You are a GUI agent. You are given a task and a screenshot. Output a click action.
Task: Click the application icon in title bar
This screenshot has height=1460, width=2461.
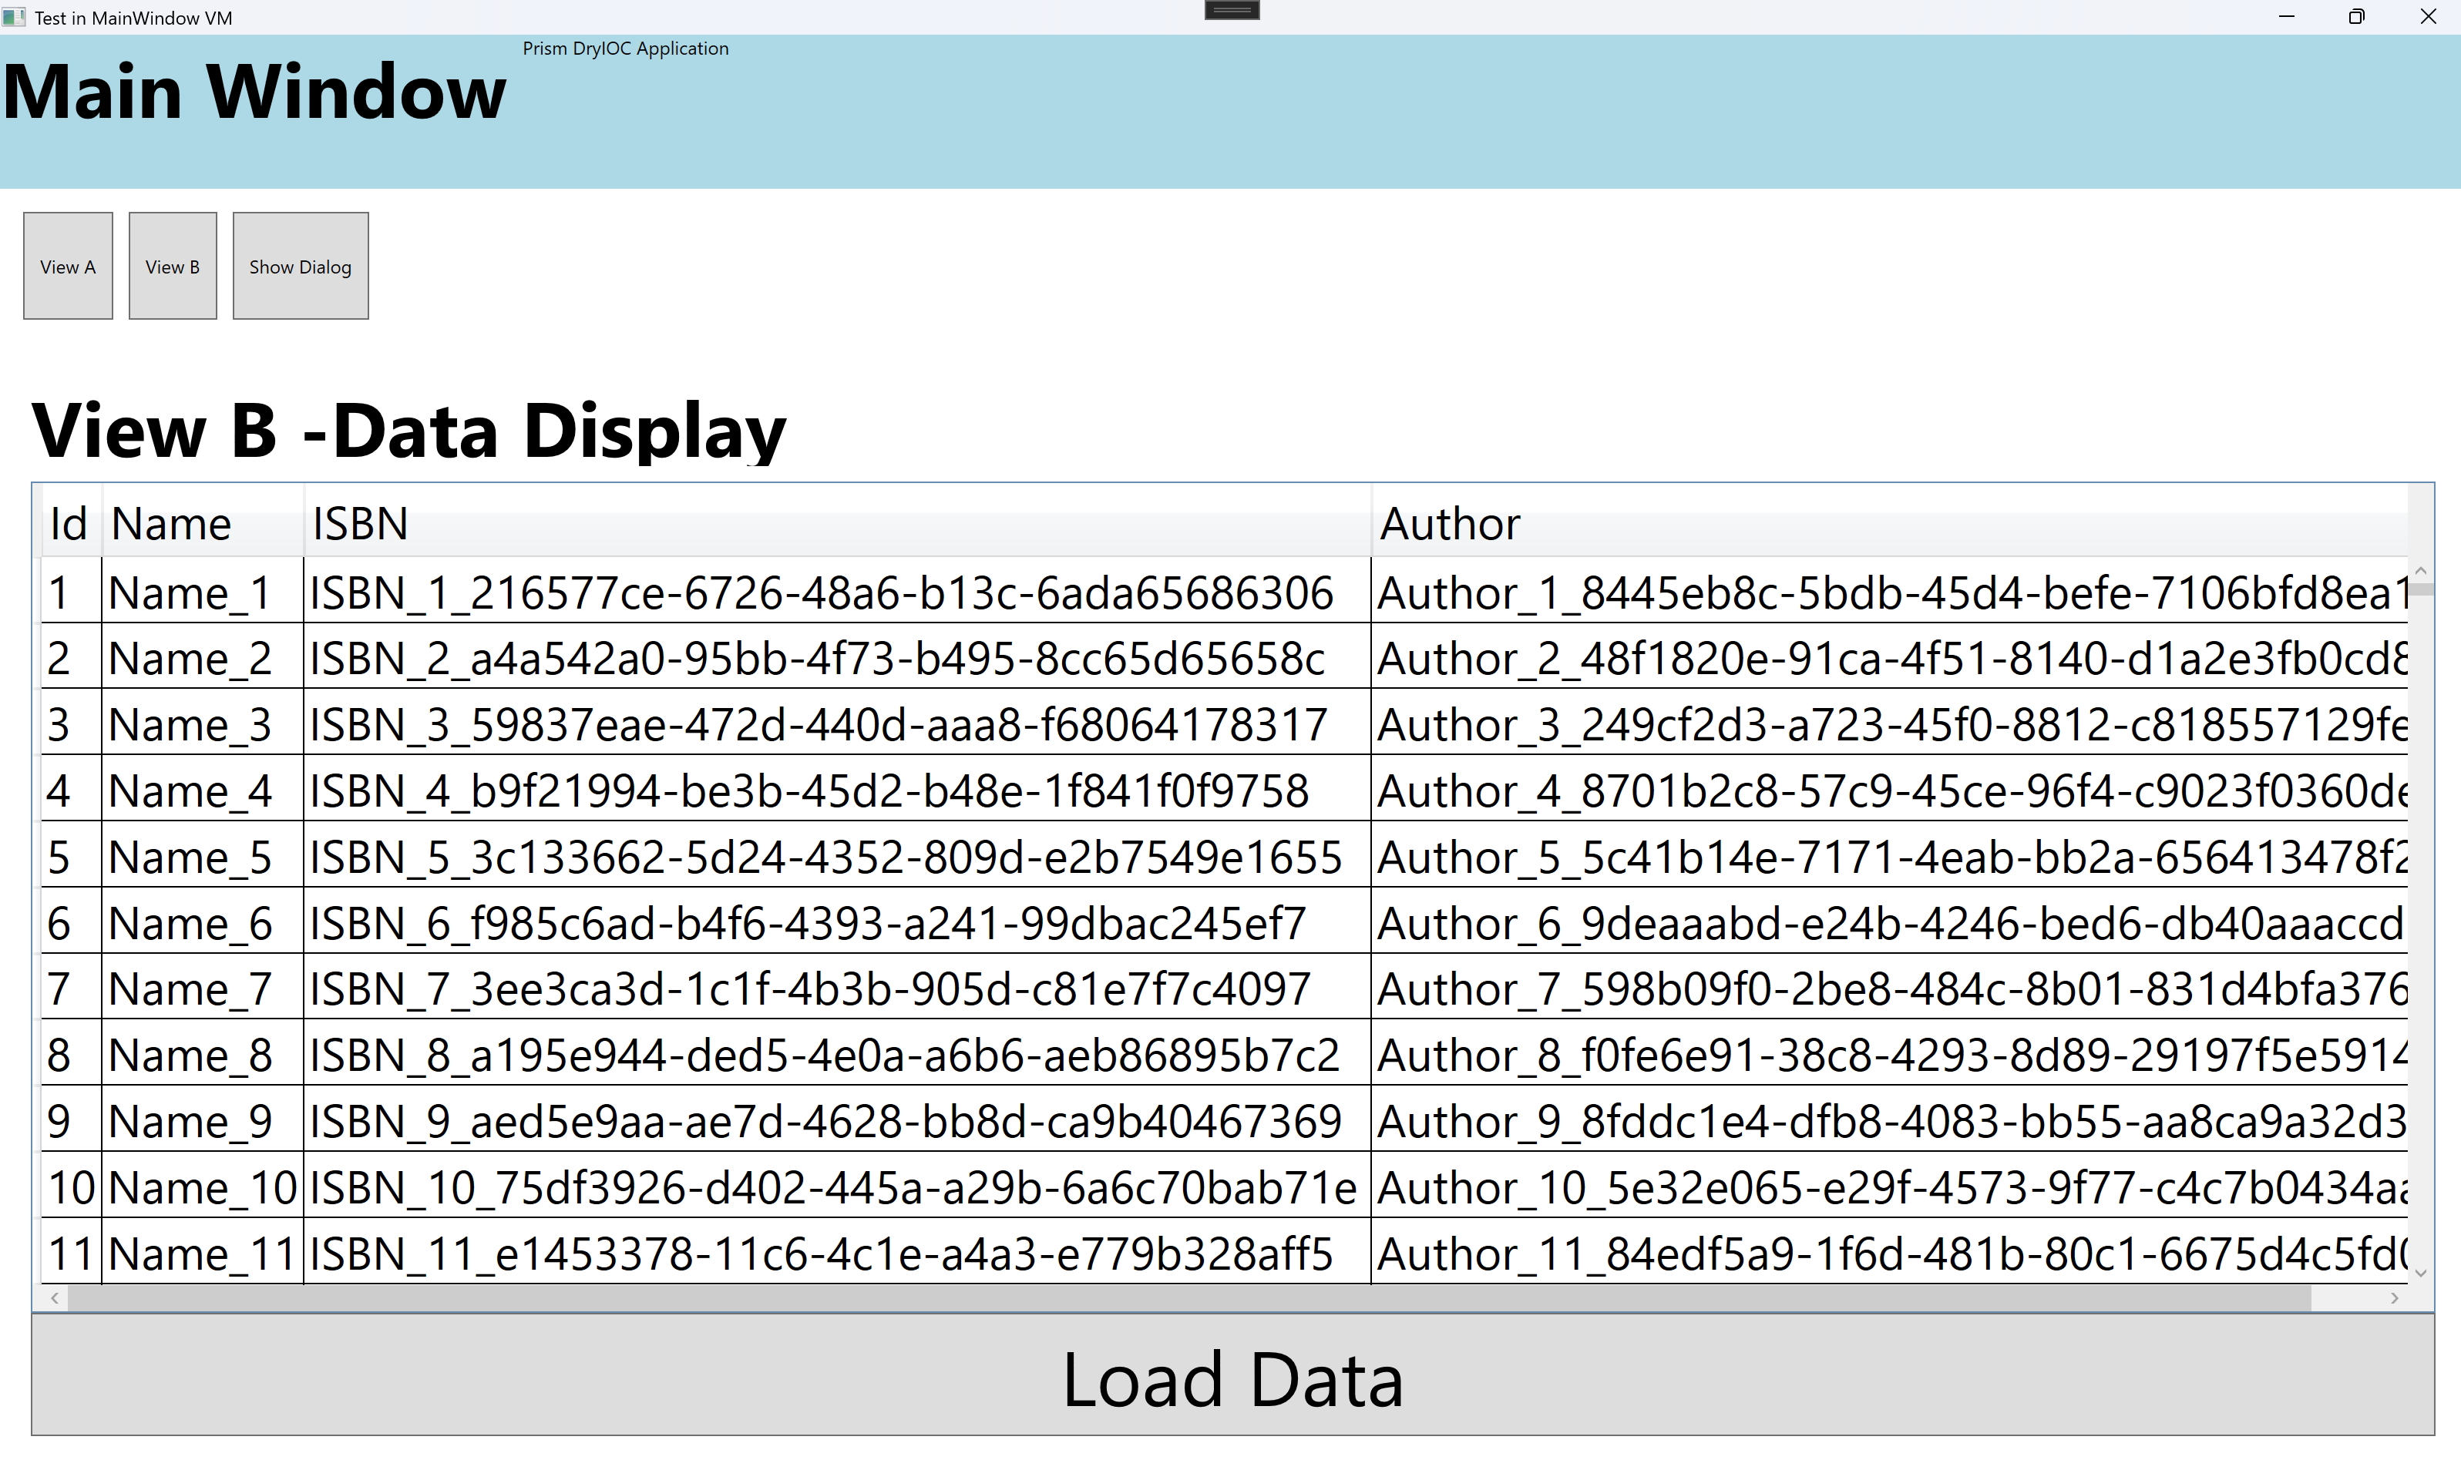[x=14, y=18]
